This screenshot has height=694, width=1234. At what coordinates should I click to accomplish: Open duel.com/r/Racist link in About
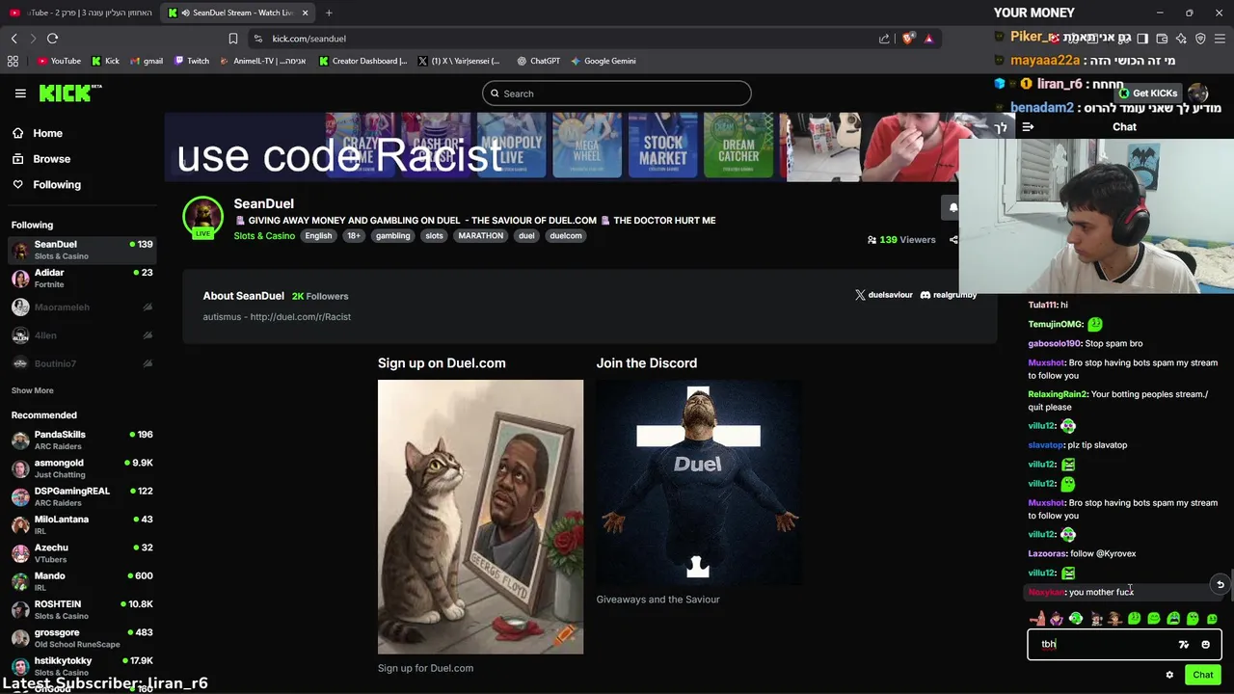tap(300, 317)
